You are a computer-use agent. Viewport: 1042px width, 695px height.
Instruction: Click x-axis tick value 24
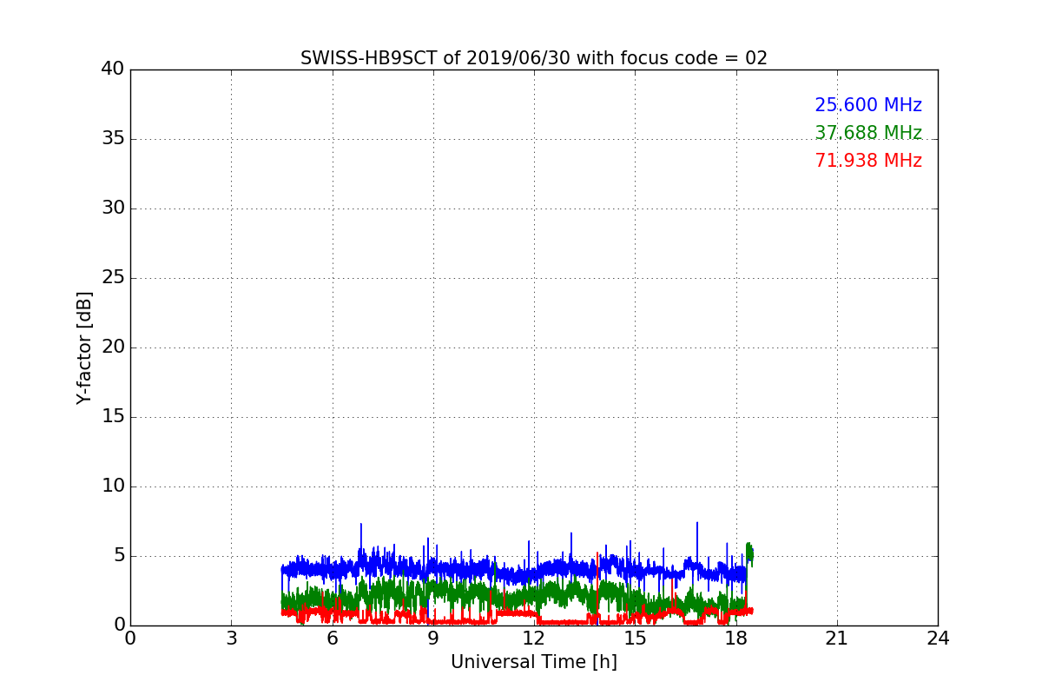[x=938, y=639]
